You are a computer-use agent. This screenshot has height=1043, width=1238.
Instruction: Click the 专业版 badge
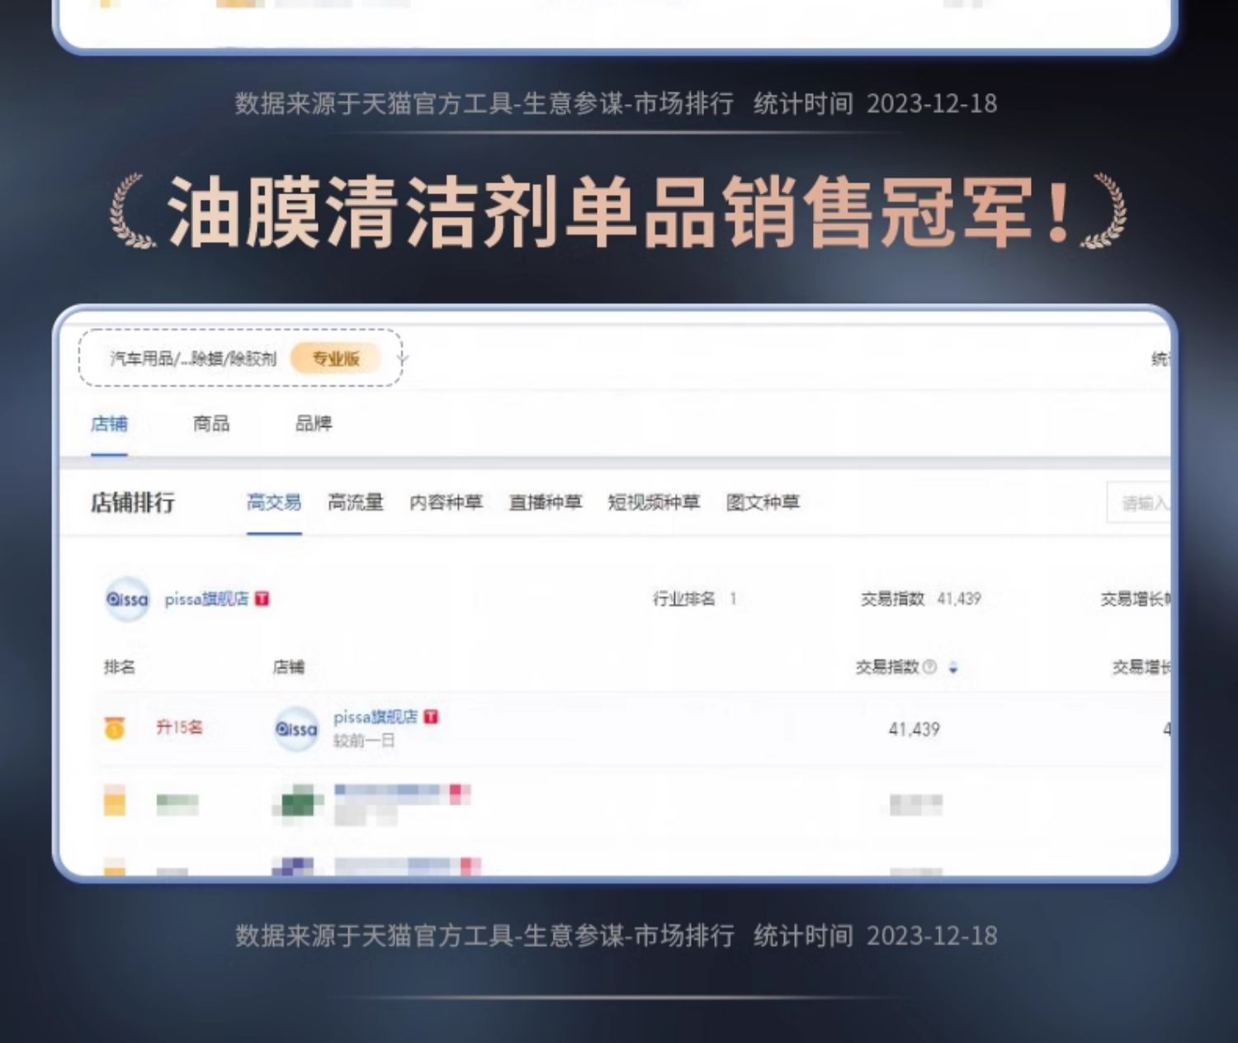coord(336,358)
